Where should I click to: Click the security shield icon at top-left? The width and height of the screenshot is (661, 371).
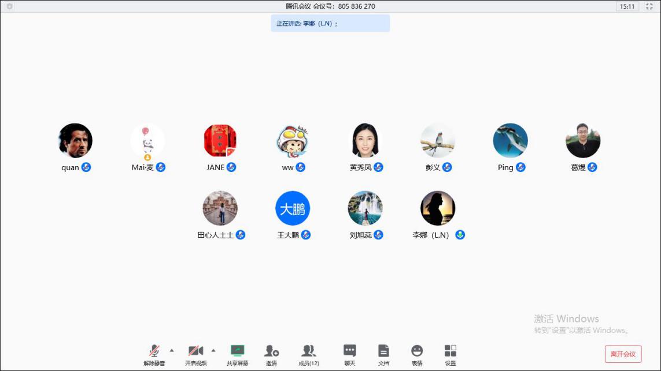click(x=9, y=6)
